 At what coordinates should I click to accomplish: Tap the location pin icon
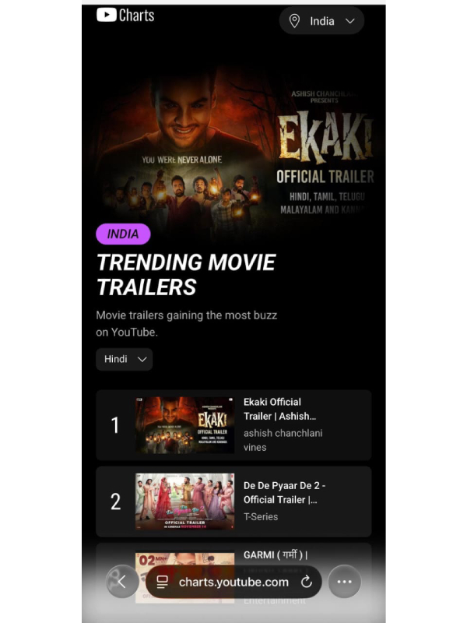[294, 21]
